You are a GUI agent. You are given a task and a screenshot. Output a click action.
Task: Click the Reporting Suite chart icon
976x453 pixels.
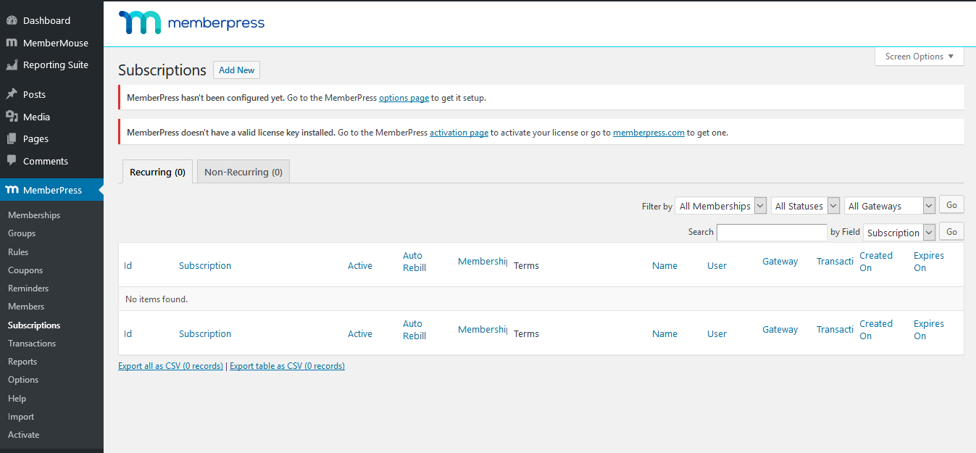pos(12,65)
